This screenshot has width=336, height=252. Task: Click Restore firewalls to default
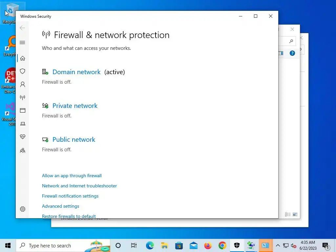click(69, 216)
